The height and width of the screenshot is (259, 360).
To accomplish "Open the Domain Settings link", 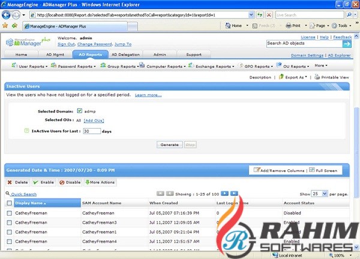I will coord(307,55).
